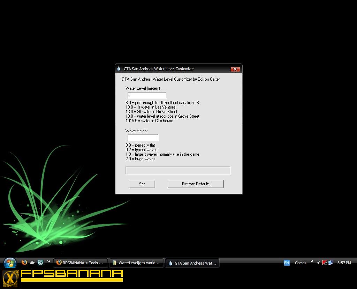Click the '2.0 = huge waves' hint
The image size is (357, 289).
(140, 159)
